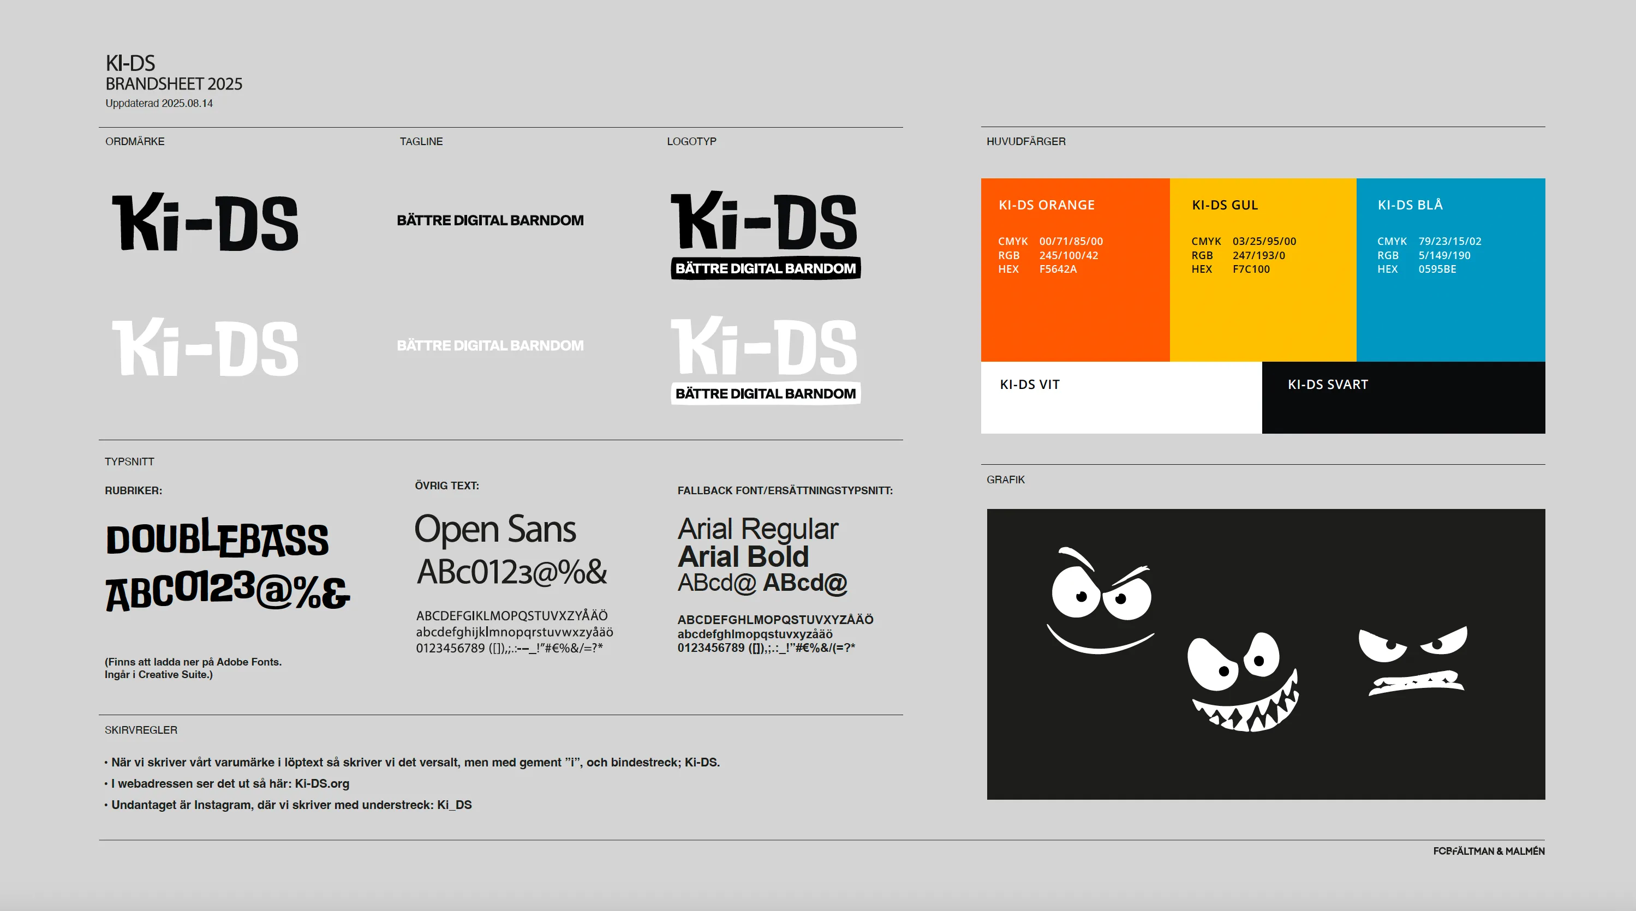This screenshot has height=911, width=1636.
Task: Click the orange HEX value F5642A
Action: point(1058,269)
